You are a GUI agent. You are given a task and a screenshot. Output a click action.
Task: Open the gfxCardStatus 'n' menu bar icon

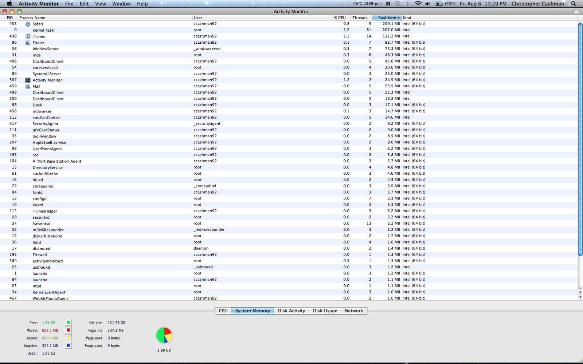pos(388,4)
